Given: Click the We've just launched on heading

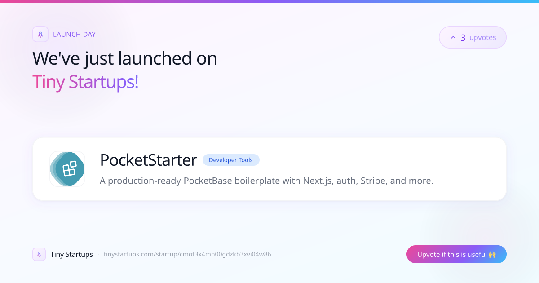Looking at the screenshot, I should click(x=125, y=59).
